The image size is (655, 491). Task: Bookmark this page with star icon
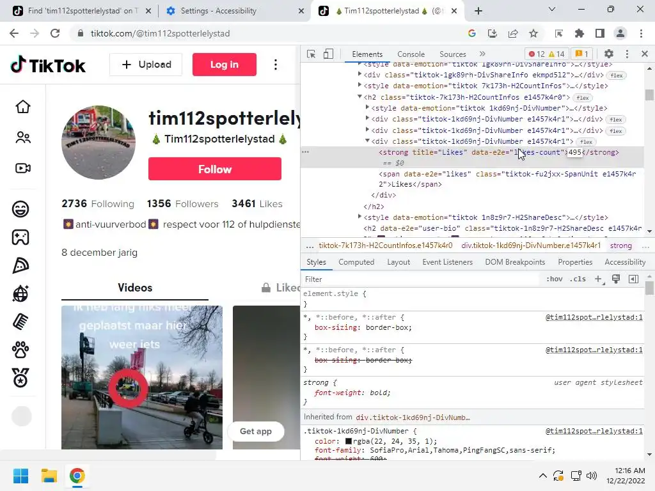click(533, 33)
